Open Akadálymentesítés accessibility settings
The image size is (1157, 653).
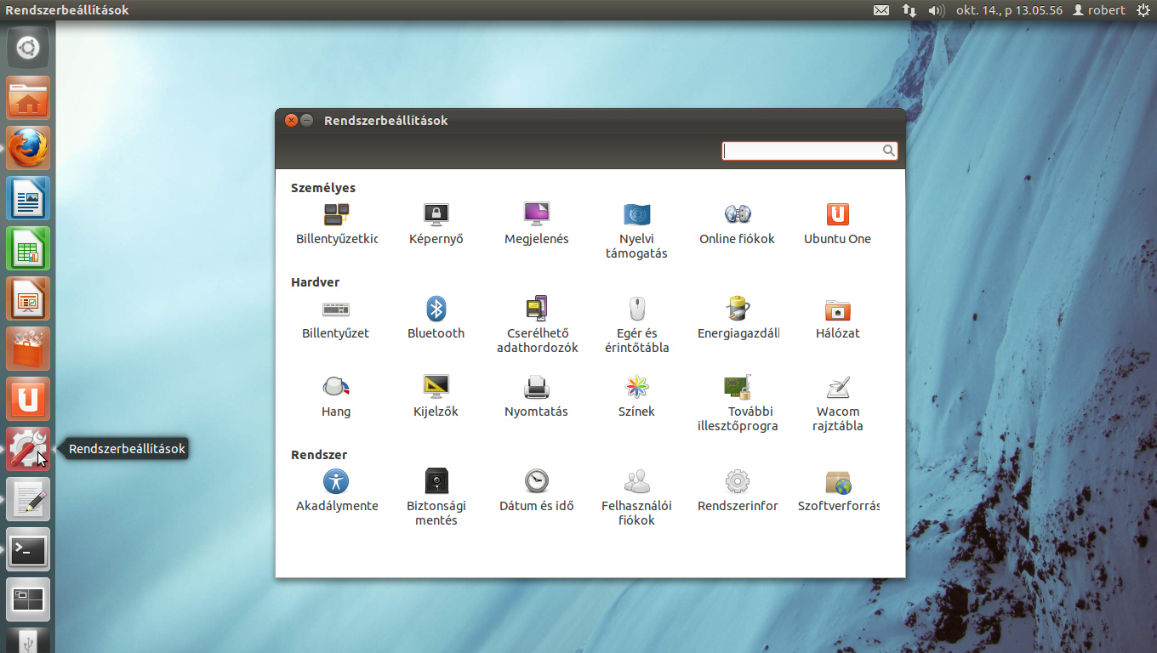click(x=337, y=491)
